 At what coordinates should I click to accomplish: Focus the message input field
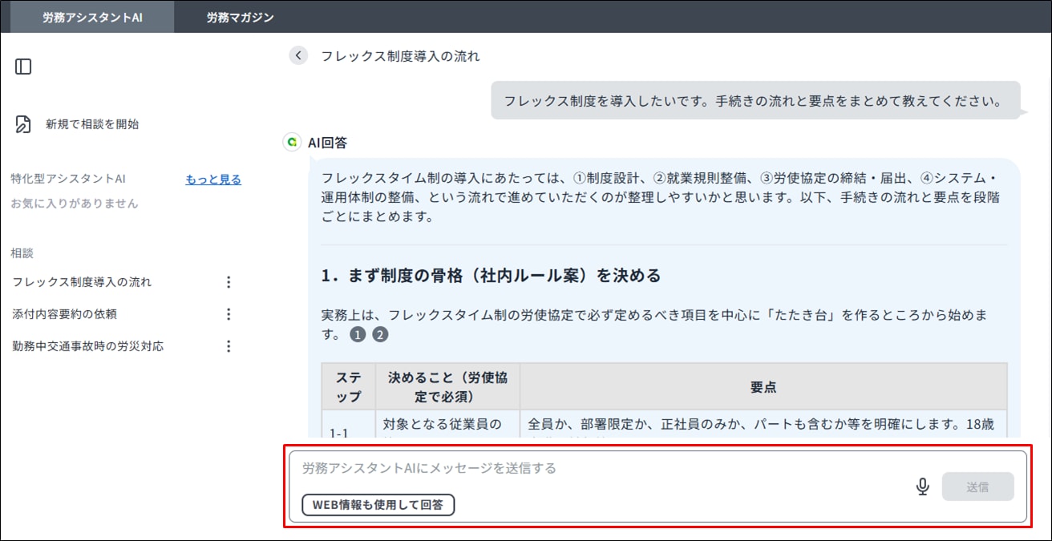(593, 468)
